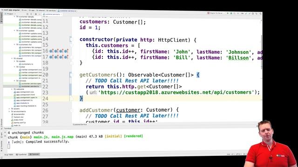
Task: Open app.component.spec.ts in project tree
Action: (x=26, y=97)
